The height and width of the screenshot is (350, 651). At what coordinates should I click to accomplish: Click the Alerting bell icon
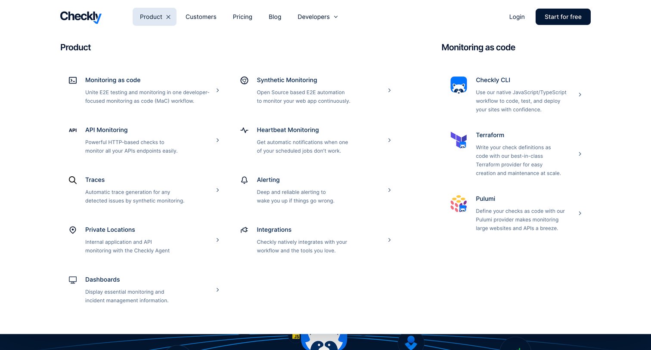(244, 180)
